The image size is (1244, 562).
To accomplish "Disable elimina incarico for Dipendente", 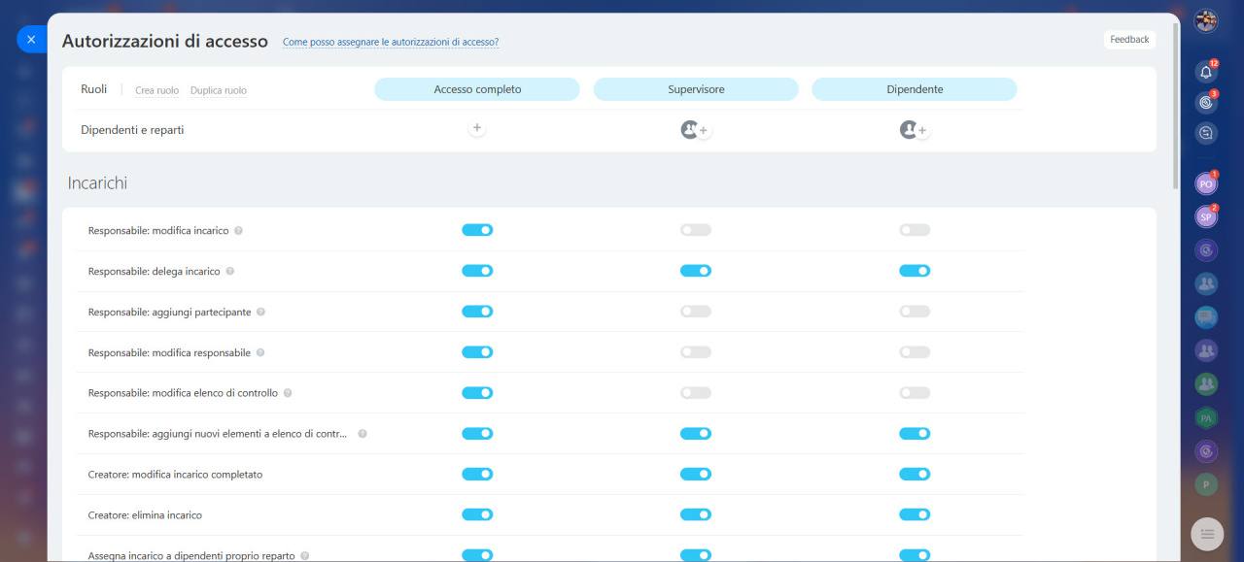I will [915, 514].
